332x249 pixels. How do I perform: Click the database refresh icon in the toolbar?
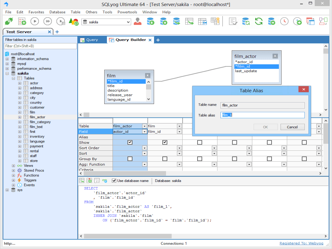pos(246,21)
